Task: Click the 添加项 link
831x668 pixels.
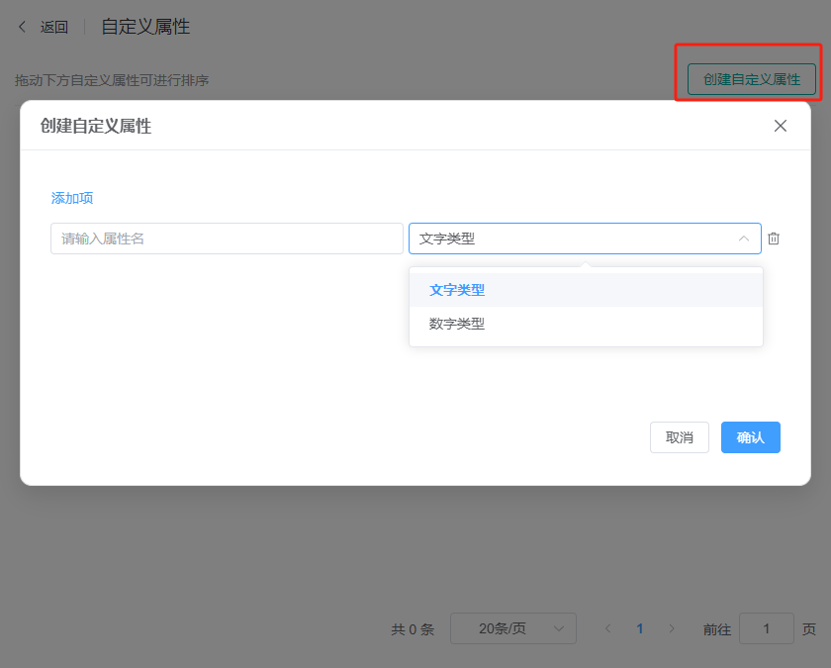Action: [x=72, y=198]
